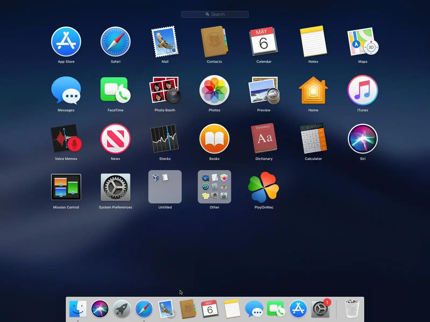Open App Store from the Dock
Image resolution: width=430 pixels, height=322 pixels.
[x=298, y=309]
